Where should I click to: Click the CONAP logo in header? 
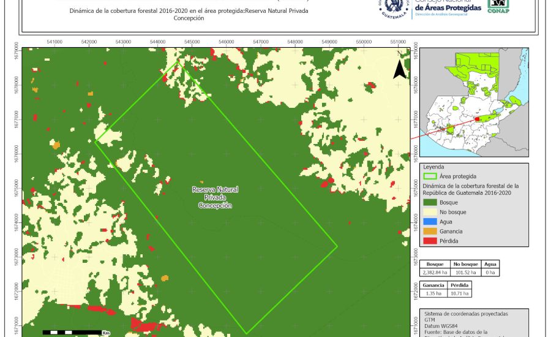coord(498,6)
